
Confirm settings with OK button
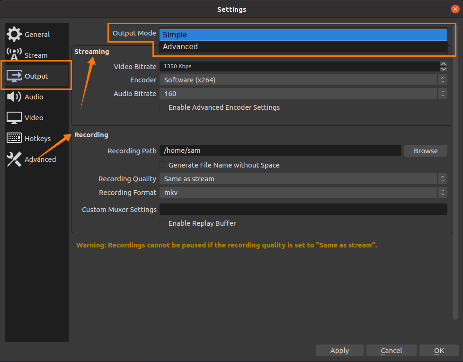point(439,351)
